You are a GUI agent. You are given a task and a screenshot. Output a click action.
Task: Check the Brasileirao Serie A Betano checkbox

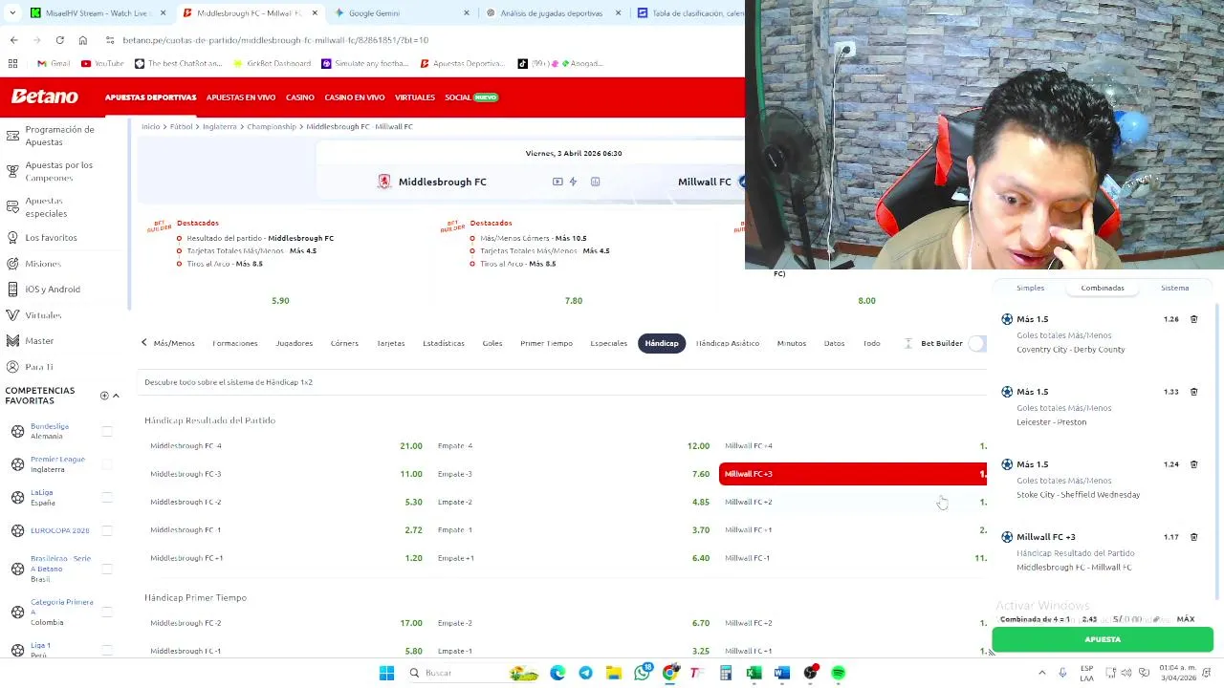[x=107, y=569]
